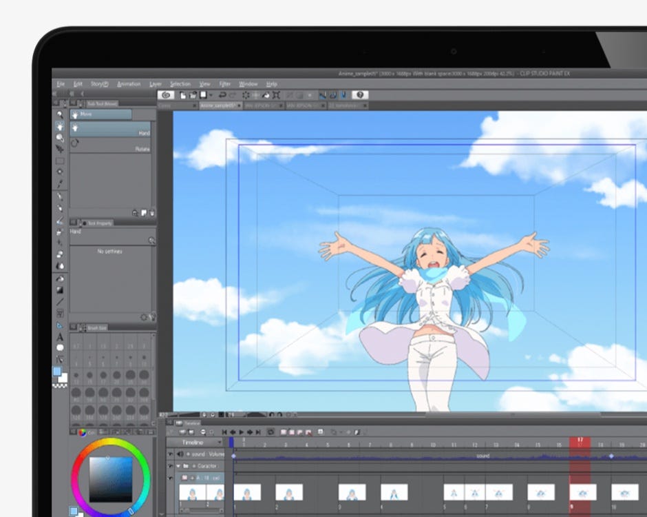
Task: Toggle loop playback in timeline
Action: pos(271,432)
